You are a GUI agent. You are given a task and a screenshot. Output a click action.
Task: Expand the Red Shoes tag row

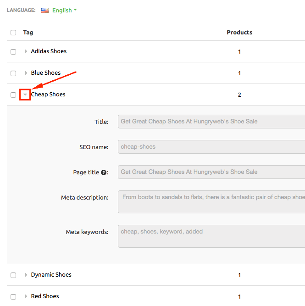point(26,296)
